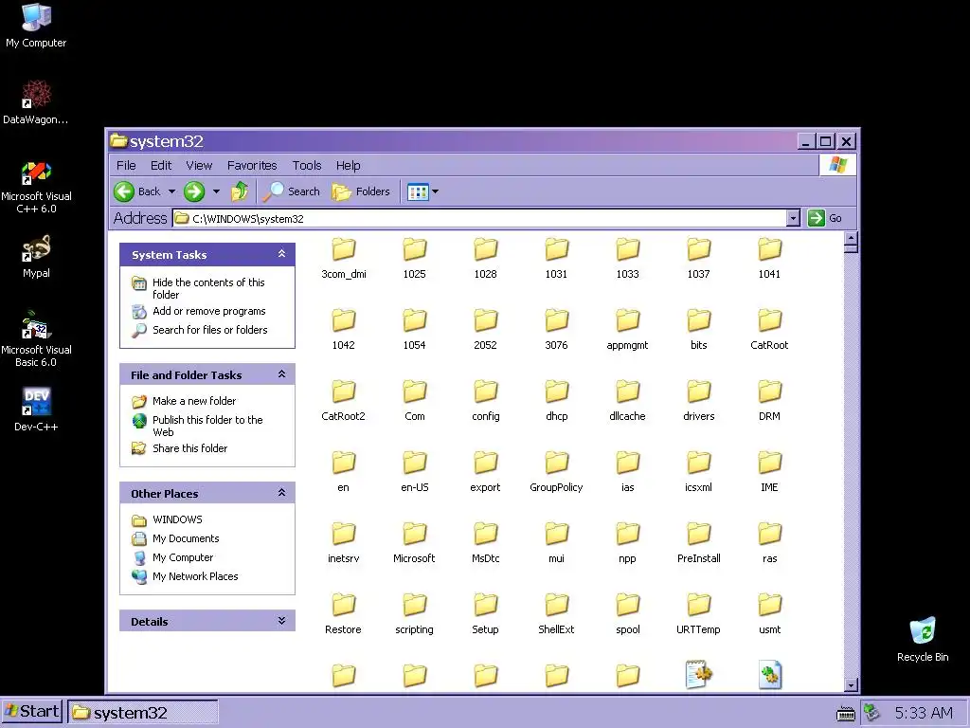
Task: Click the Go button beside Address
Action: pyautogui.click(x=825, y=218)
